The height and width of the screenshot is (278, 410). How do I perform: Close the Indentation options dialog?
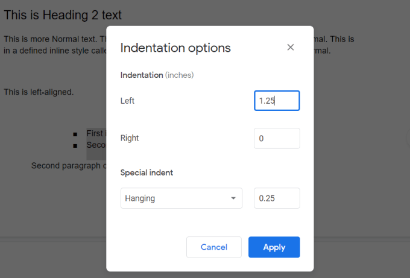[x=291, y=48]
